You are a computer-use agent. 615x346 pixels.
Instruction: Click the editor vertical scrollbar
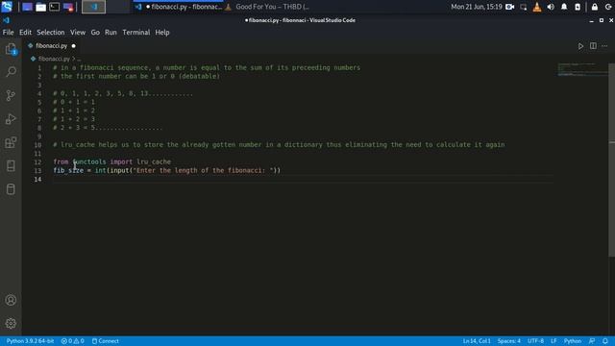tap(611, 161)
